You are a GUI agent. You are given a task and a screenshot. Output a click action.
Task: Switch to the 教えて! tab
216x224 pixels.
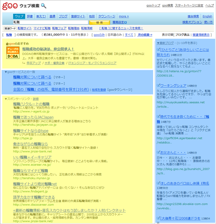pyautogui.click(x=41, y=16)
